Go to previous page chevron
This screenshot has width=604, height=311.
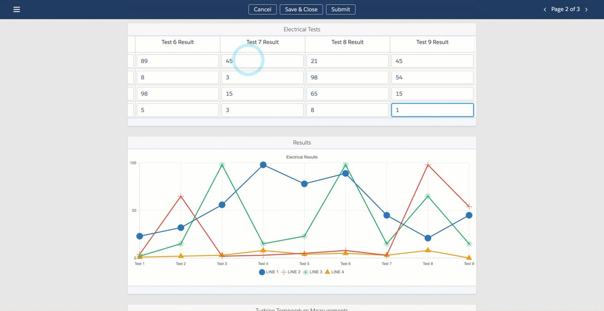pos(545,10)
